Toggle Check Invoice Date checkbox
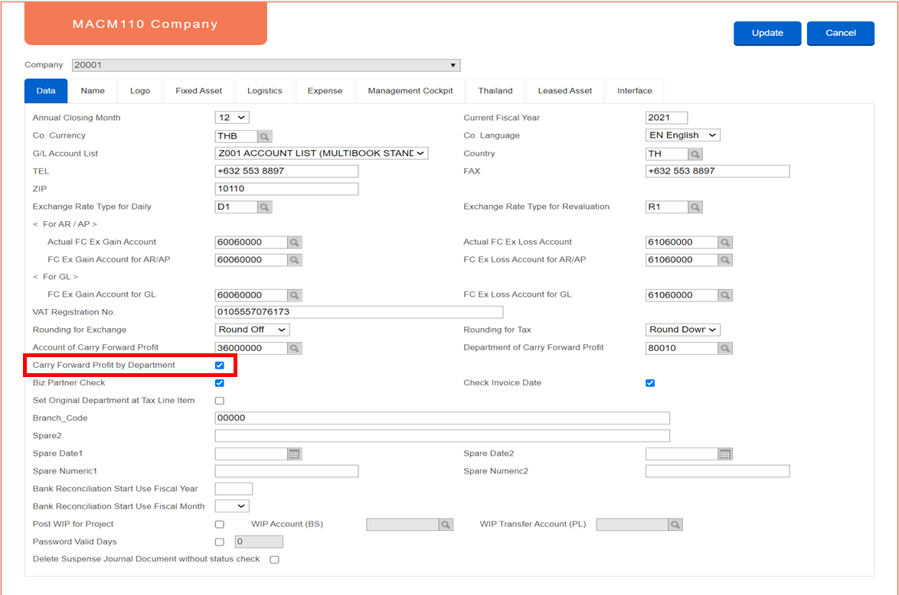Screen dimensions: 899x595 pos(650,383)
